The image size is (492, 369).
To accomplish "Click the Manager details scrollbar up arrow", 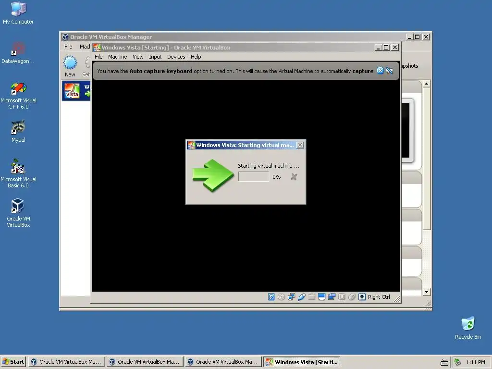I will [x=426, y=84].
